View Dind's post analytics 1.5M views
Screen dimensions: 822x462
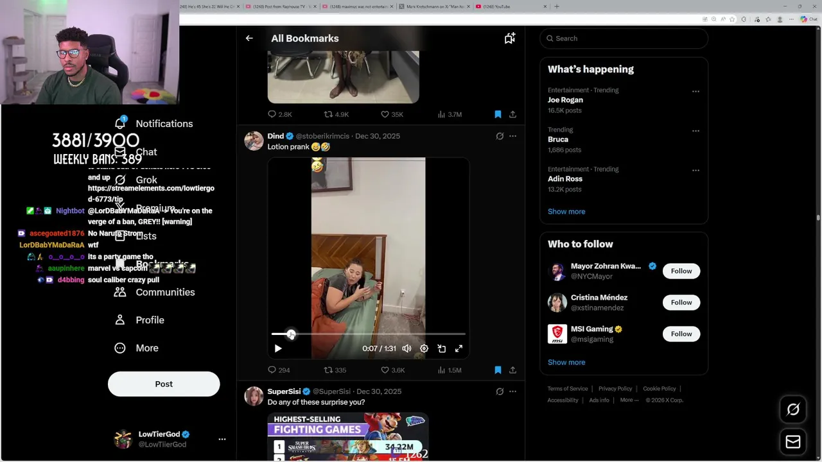[450, 370]
